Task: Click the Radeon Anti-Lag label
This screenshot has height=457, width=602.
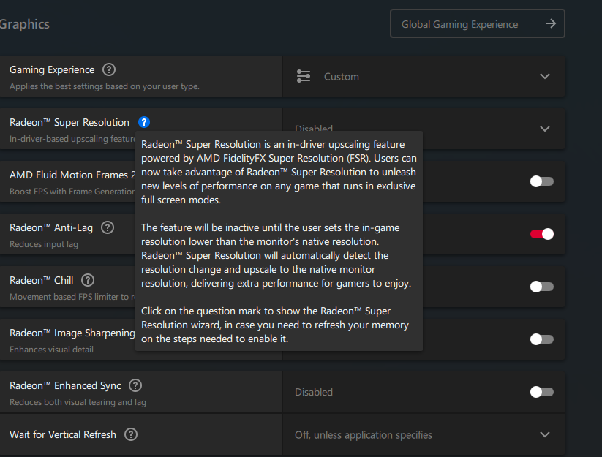Action: 51,227
